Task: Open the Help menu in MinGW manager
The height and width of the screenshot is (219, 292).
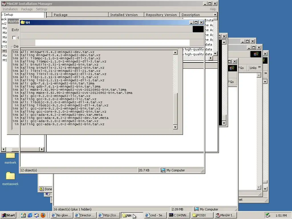Action: click(x=213, y=9)
